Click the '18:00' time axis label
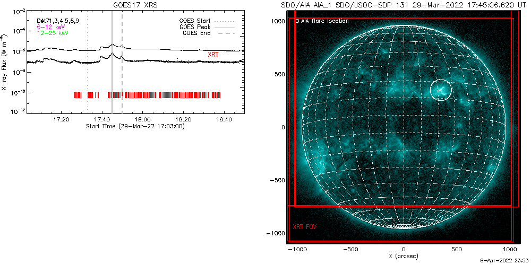 142,119
